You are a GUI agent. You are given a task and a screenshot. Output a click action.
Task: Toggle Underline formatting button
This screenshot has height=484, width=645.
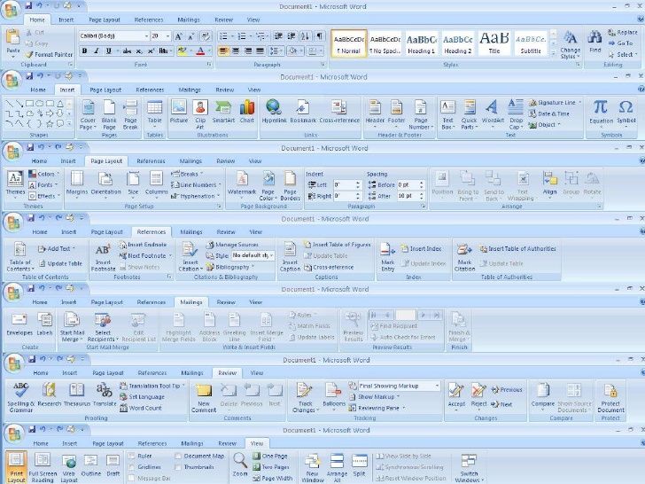109,51
